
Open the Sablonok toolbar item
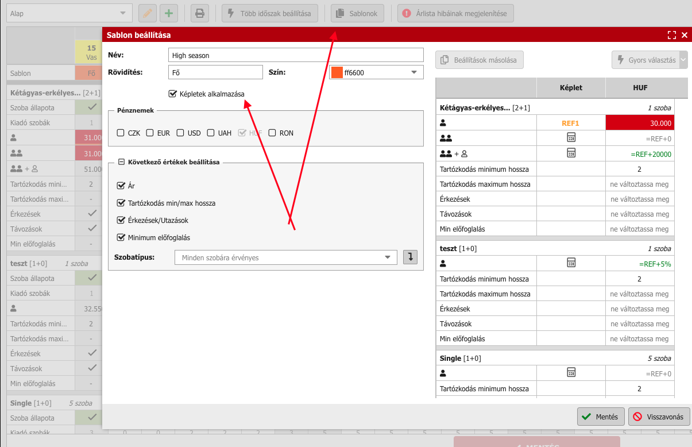(358, 13)
